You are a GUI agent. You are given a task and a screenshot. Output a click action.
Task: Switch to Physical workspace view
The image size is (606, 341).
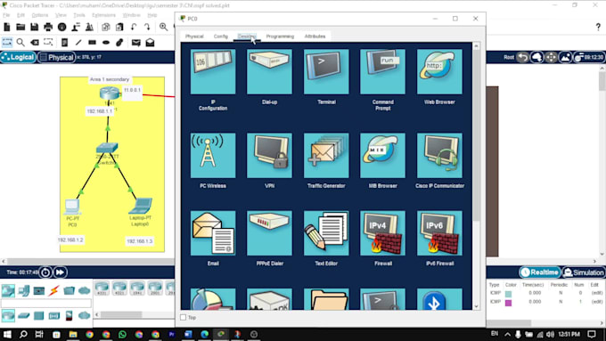pos(56,57)
